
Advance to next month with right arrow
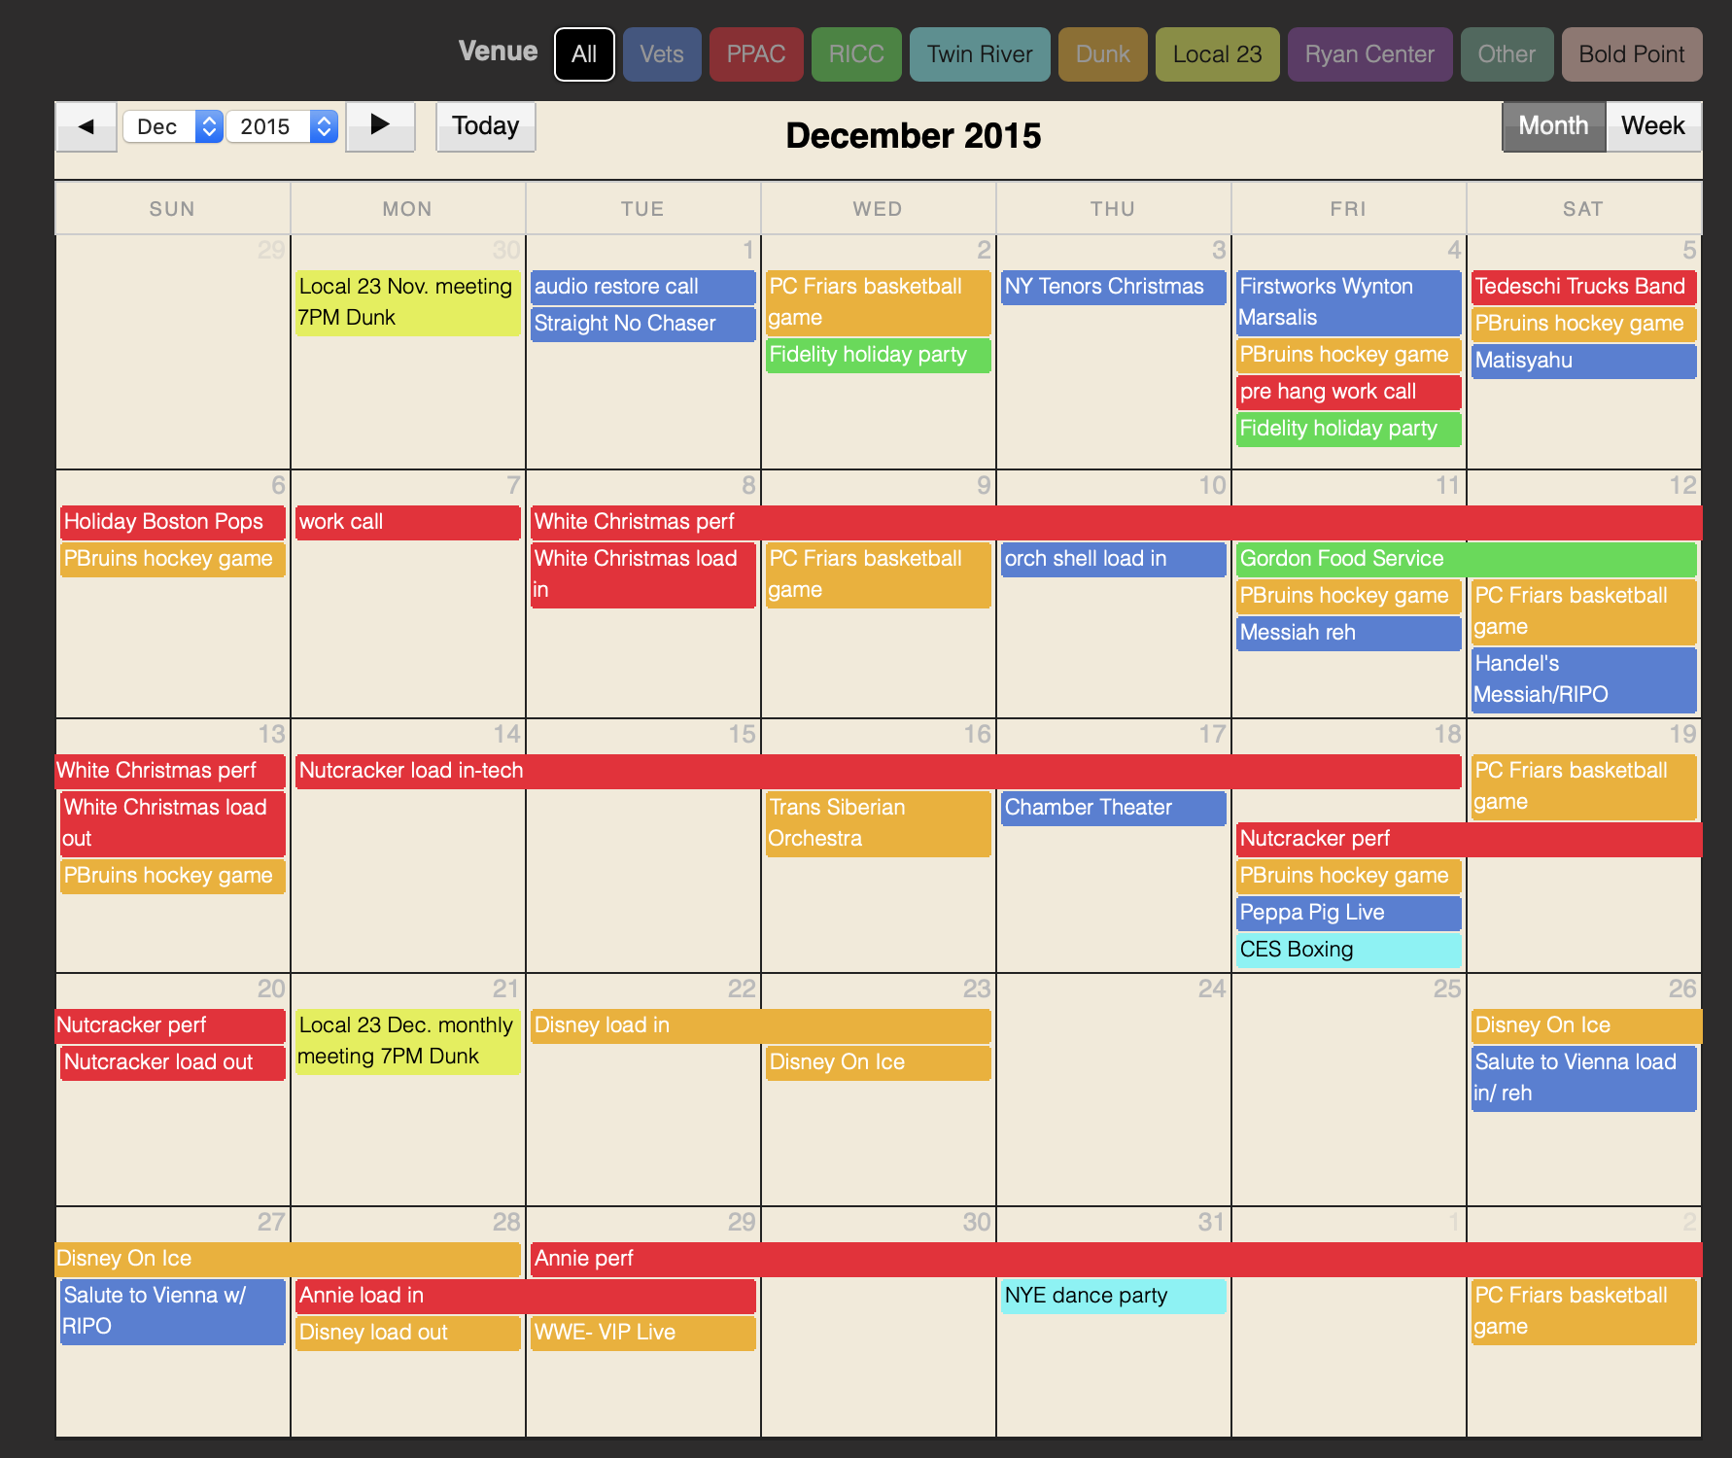380,126
